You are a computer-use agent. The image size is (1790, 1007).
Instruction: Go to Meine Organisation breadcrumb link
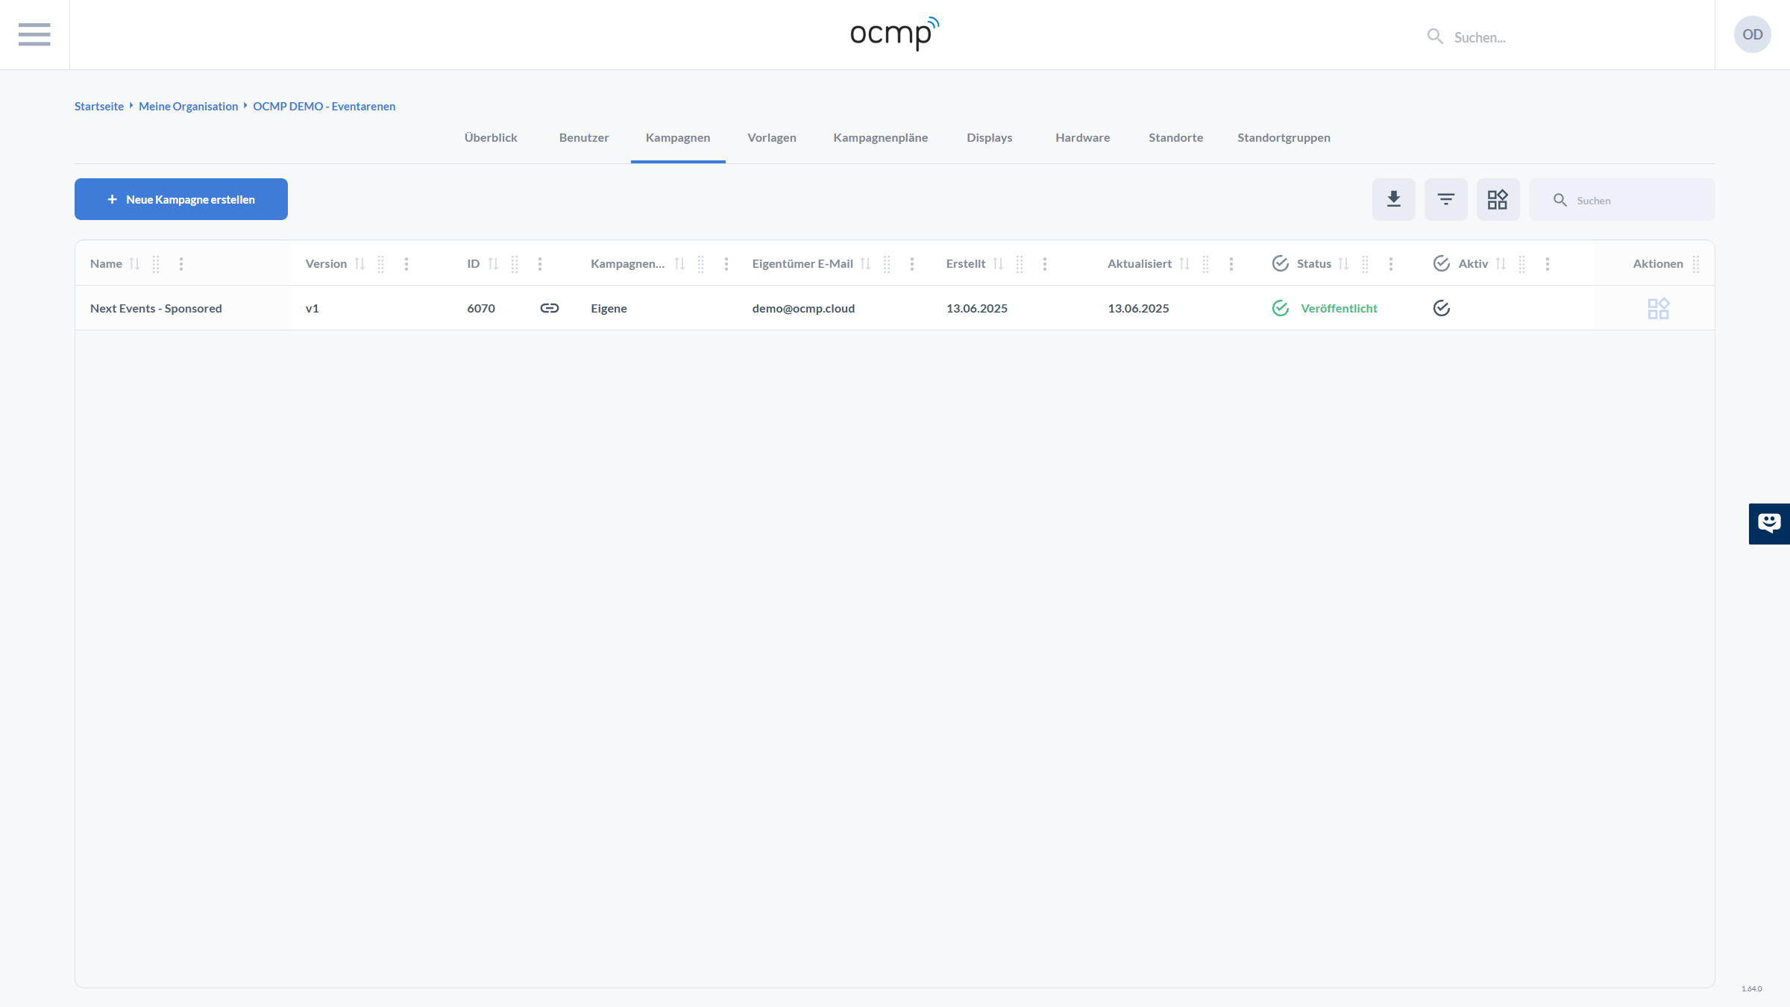188,107
